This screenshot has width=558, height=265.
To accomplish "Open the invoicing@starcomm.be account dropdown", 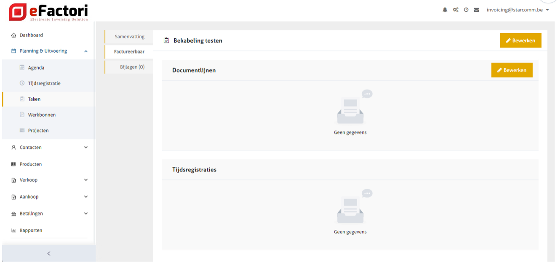I will pyautogui.click(x=518, y=10).
